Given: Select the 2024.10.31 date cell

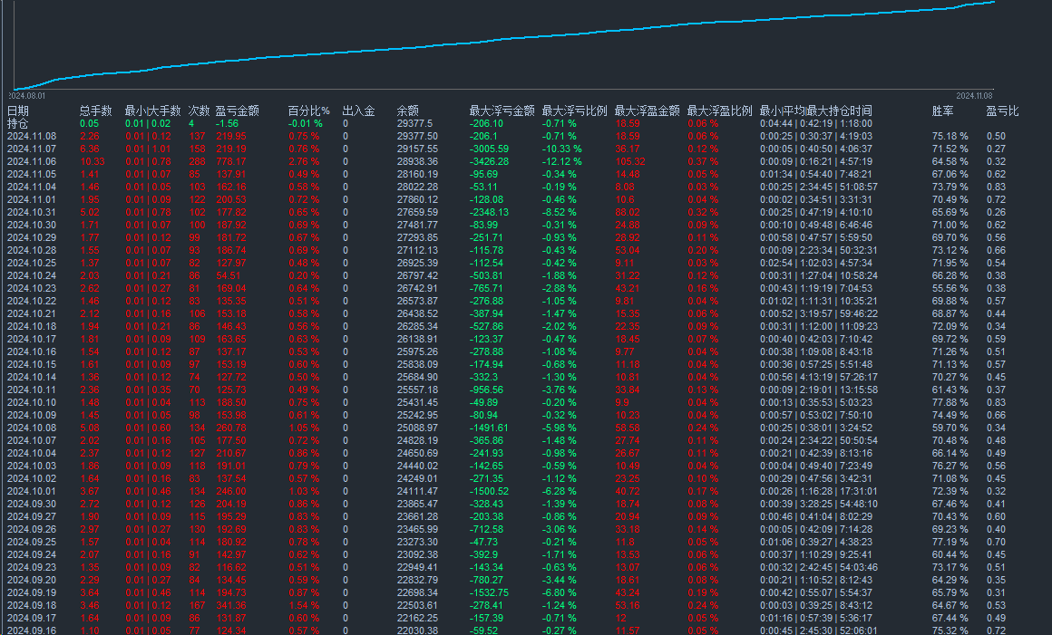Looking at the screenshot, I should (32, 212).
